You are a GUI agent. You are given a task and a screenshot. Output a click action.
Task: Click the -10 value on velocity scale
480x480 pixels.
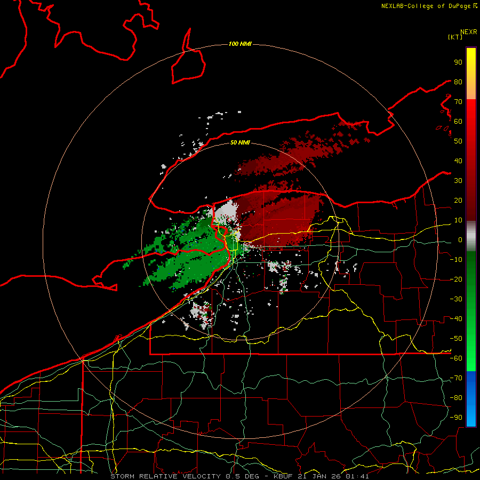tap(456, 260)
